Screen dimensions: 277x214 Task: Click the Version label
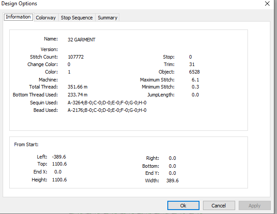point(49,49)
